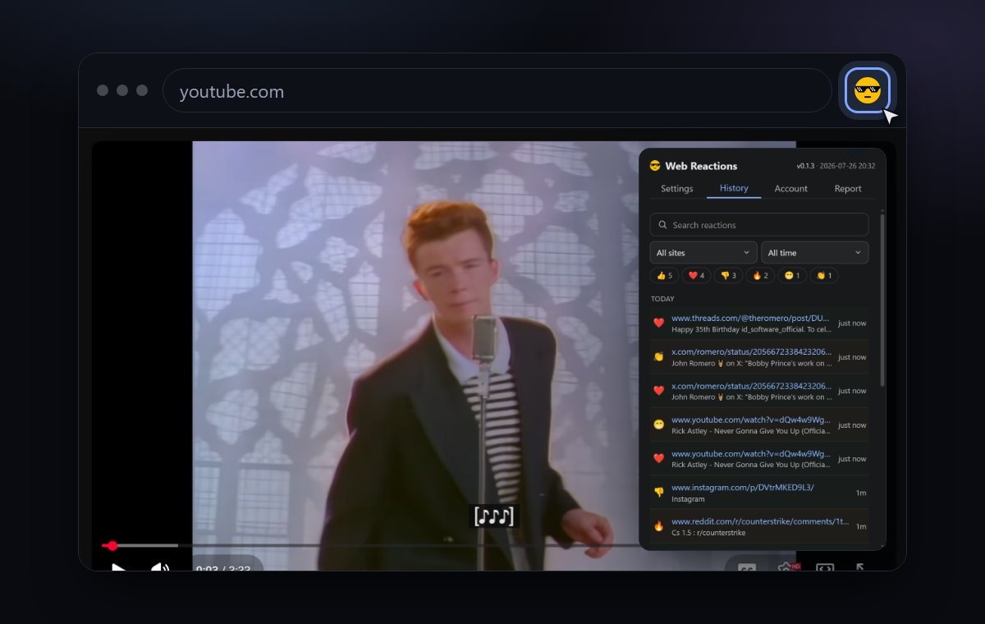Open the www.threads.com/@theromero post link
This screenshot has width=985, height=624.
pos(750,318)
